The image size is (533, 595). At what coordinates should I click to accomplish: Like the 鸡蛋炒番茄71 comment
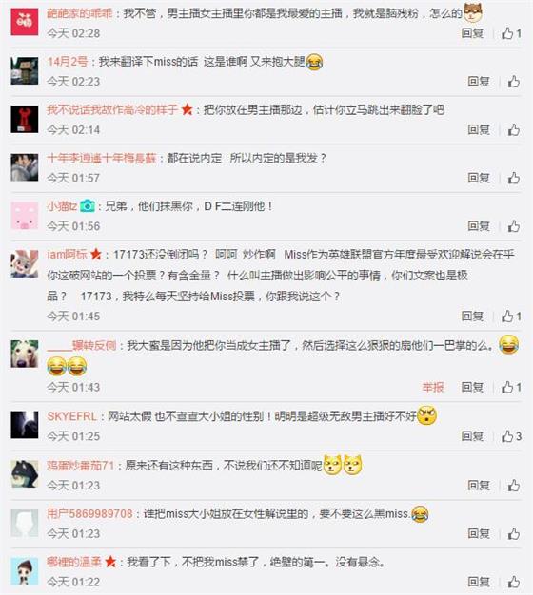tap(514, 486)
